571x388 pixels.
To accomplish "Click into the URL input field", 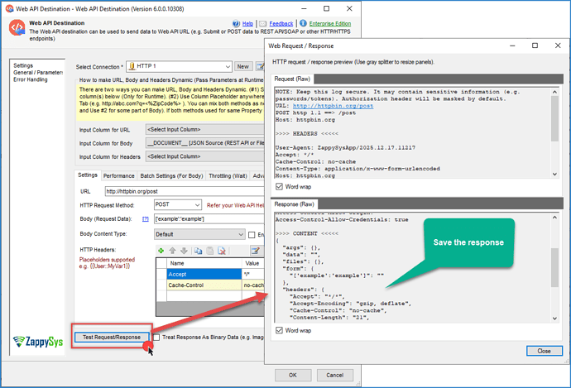I will [185, 191].
